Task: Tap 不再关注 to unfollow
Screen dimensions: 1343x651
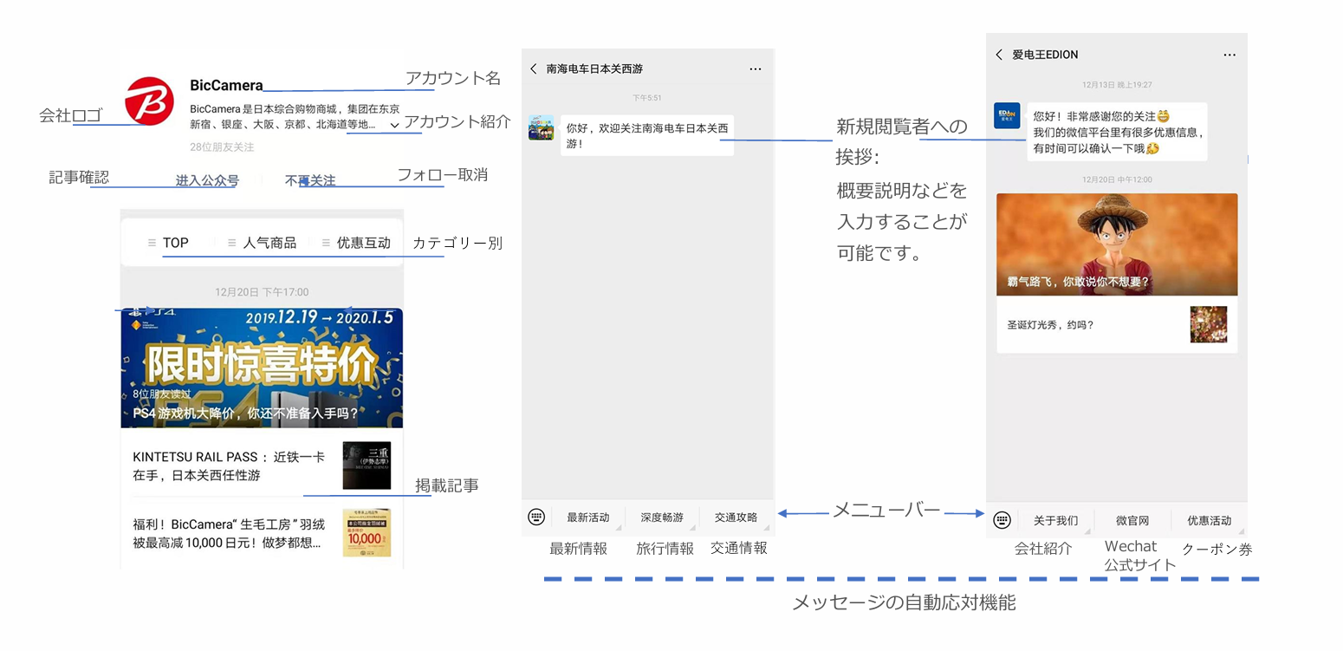Action: (x=310, y=180)
